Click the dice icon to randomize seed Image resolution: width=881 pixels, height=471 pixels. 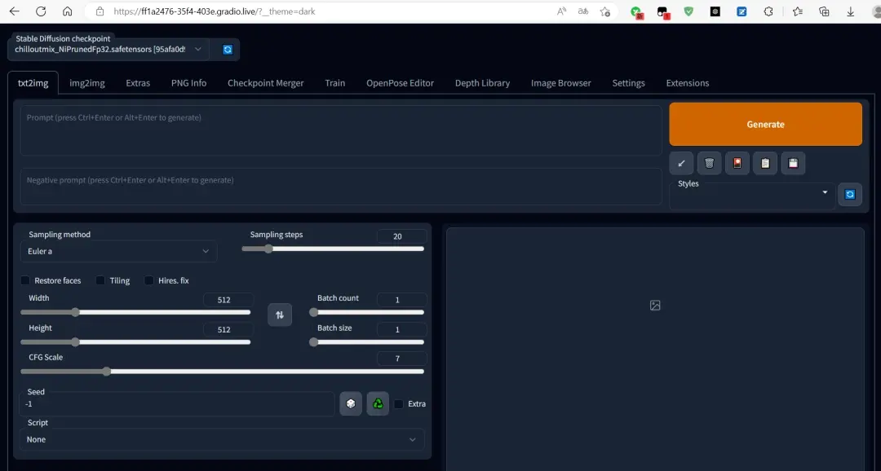(351, 403)
